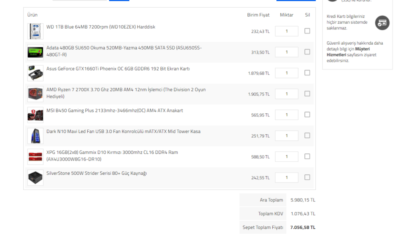Open the Dark N10 tower case image
The image size is (401, 243).
pyautogui.click(x=35, y=136)
